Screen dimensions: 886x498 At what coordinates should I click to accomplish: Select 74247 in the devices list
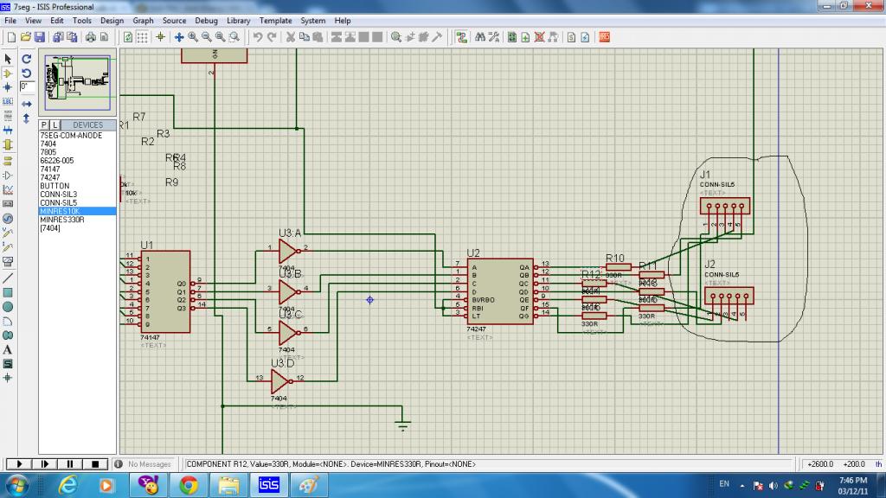coord(49,177)
